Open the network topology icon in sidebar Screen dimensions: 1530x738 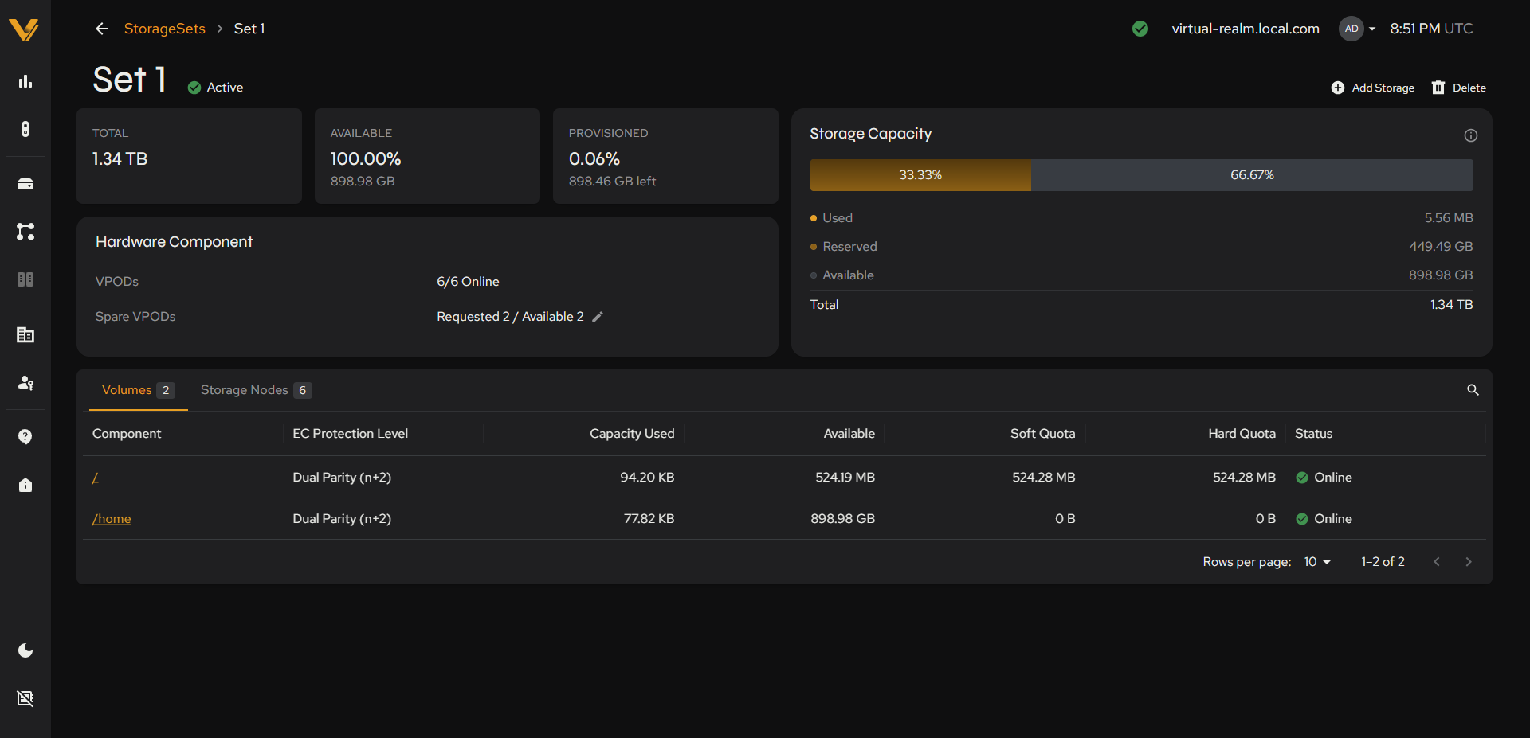[25, 232]
